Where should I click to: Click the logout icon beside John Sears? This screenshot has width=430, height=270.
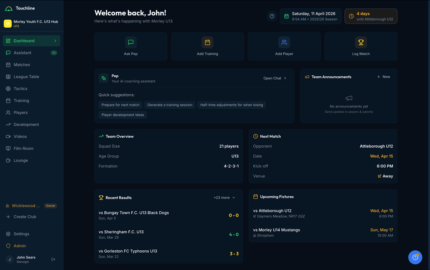[53, 260]
